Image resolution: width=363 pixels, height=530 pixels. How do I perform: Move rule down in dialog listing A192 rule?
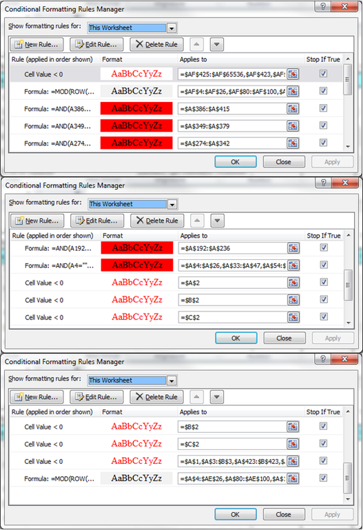(218, 221)
